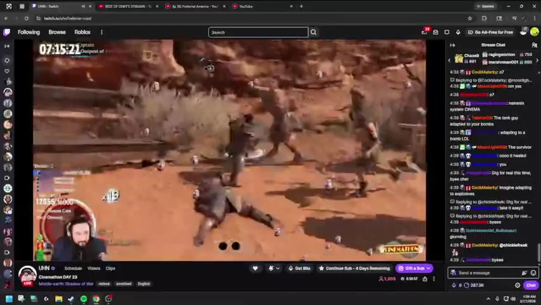Open chat settings gear
Viewport: 541px width, 305px height.
[517, 285]
